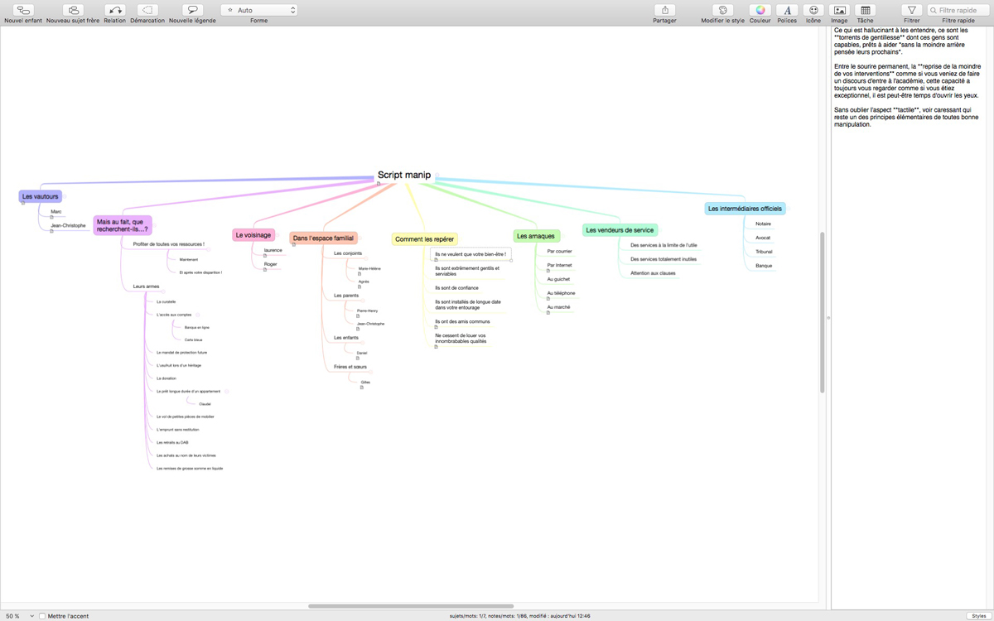Select the Dans l'espace familial node
Screen dimensions: 994x621
pos(324,238)
